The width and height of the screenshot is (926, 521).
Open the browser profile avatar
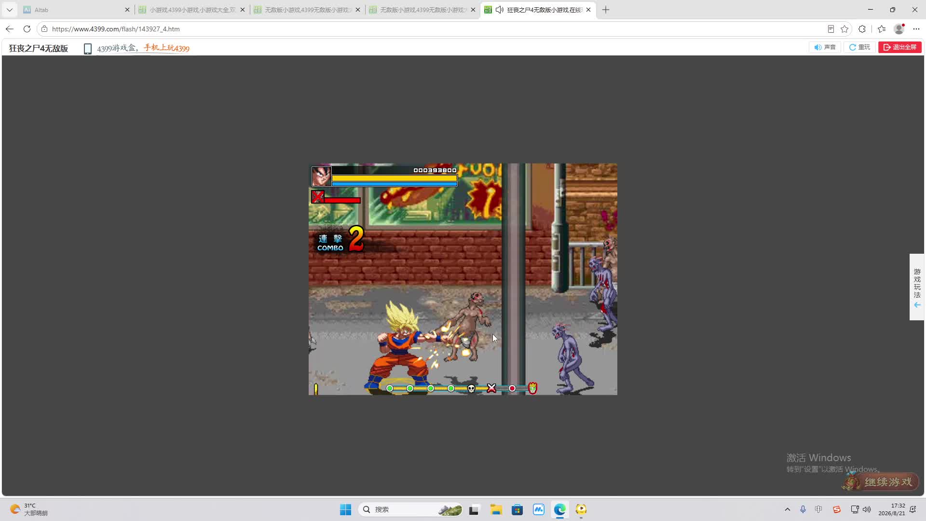pos(899,29)
